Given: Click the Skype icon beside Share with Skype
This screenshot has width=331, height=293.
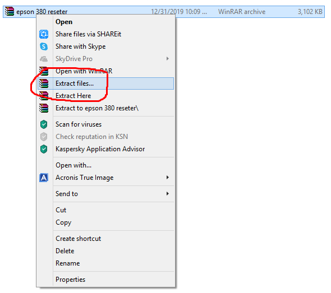Looking at the screenshot, I should coord(44,46).
